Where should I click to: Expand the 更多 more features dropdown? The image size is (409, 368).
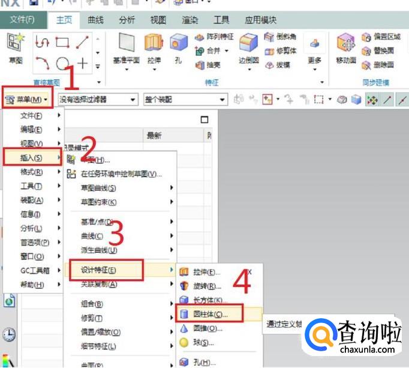[314, 51]
